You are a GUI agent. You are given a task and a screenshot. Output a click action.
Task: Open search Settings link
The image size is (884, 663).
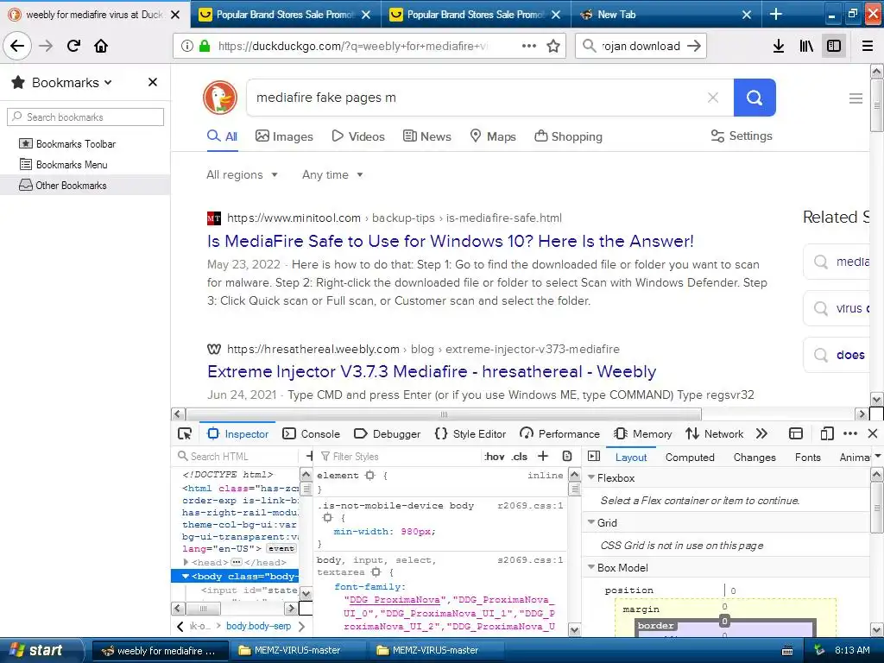(742, 136)
